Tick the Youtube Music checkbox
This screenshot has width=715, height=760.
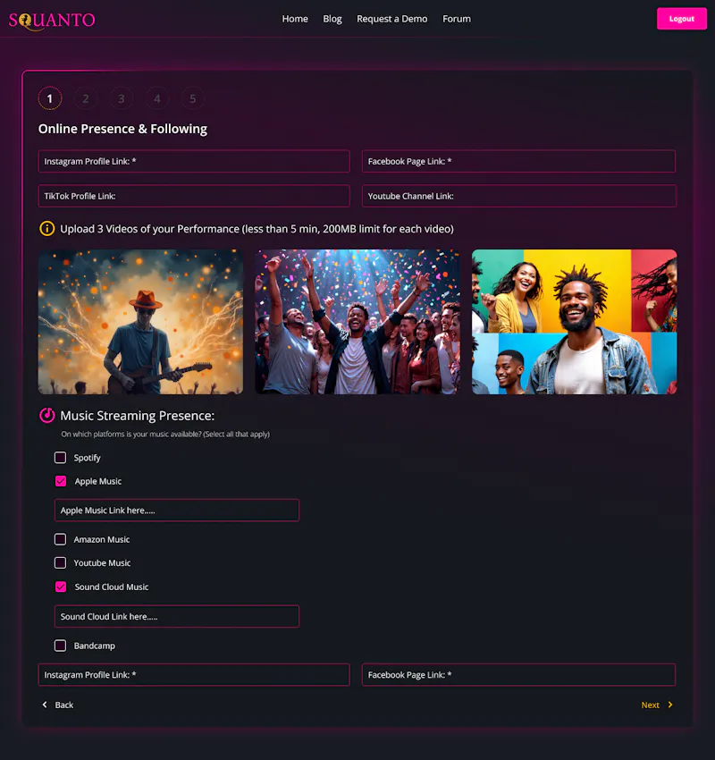coord(60,562)
